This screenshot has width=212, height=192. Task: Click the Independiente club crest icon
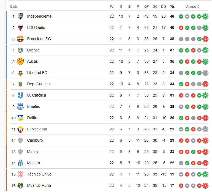click(20, 16)
